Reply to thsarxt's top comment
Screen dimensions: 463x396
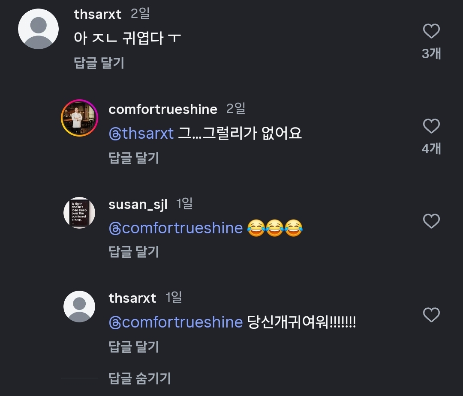point(99,63)
